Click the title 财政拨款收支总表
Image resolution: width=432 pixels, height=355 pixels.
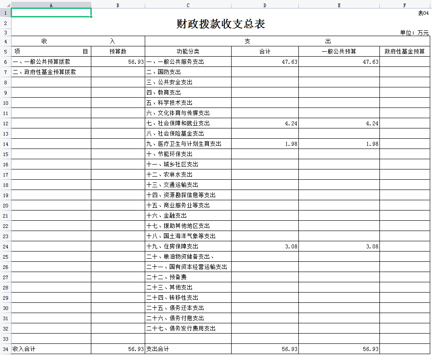coord(221,24)
